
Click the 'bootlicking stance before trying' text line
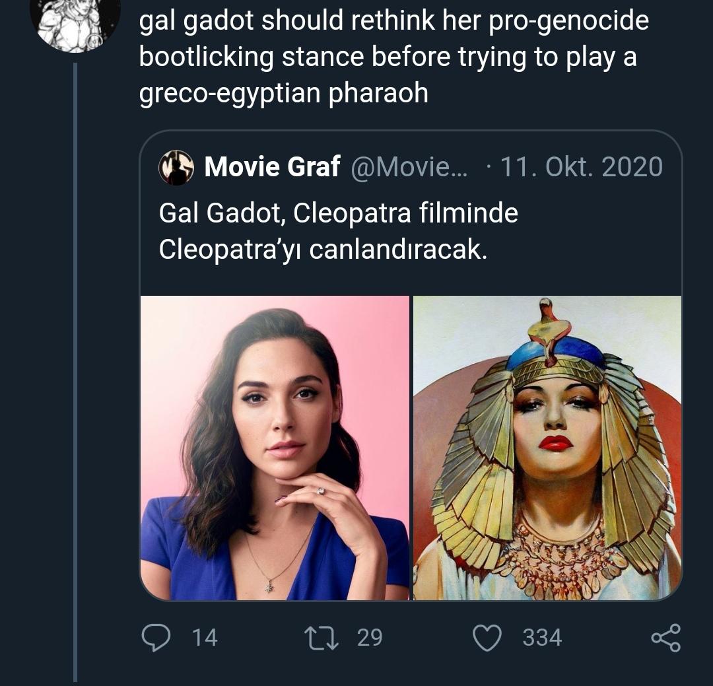(x=388, y=57)
